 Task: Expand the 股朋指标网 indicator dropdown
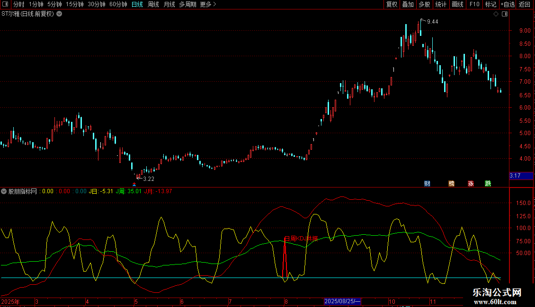[x=4, y=191]
